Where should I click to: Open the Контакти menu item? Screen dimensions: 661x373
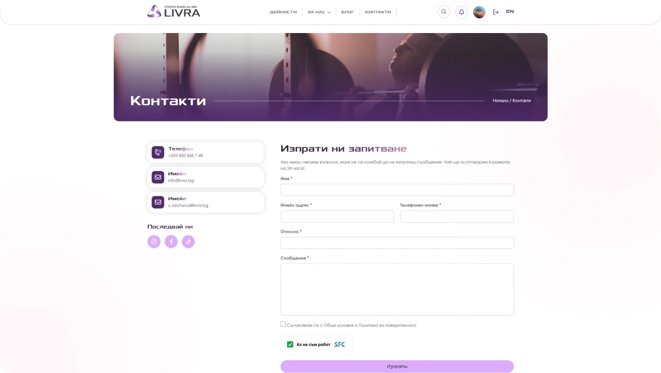[x=378, y=12]
